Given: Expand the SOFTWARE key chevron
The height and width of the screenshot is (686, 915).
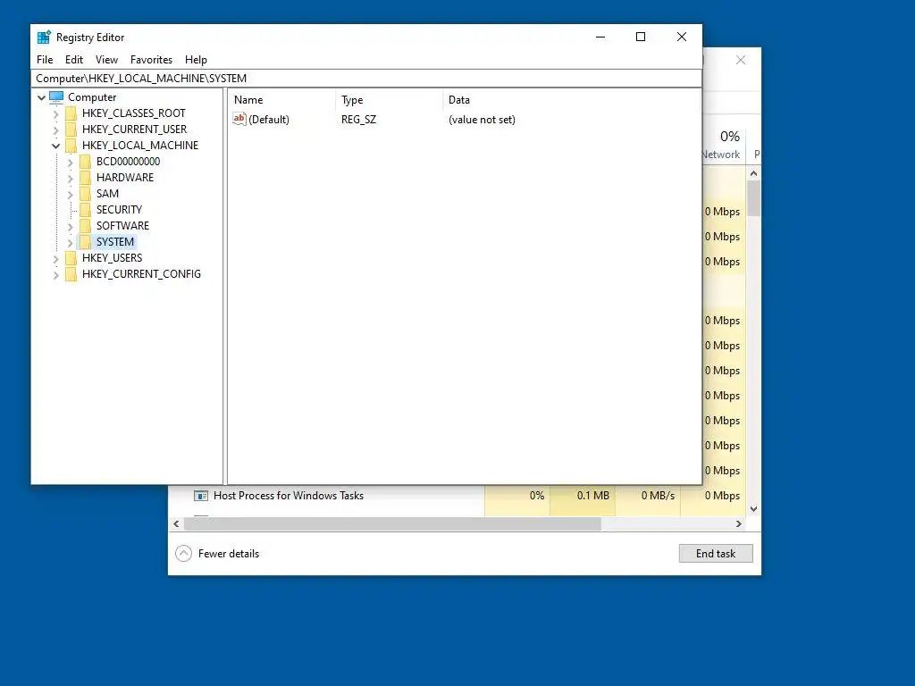Looking at the screenshot, I should coord(70,226).
